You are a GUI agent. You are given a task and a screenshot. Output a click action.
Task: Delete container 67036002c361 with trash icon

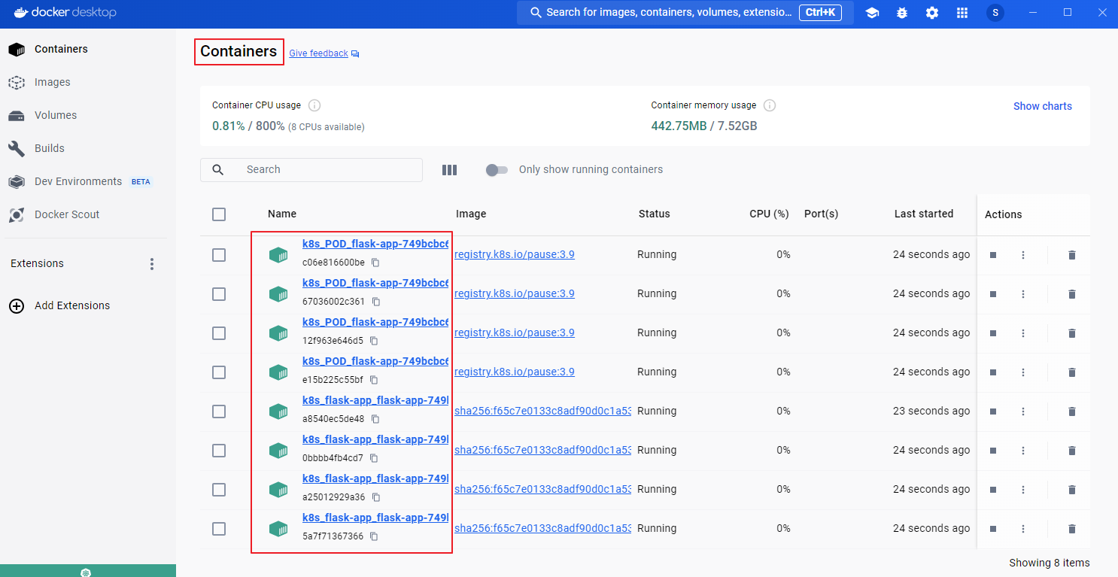tap(1072, 294)
